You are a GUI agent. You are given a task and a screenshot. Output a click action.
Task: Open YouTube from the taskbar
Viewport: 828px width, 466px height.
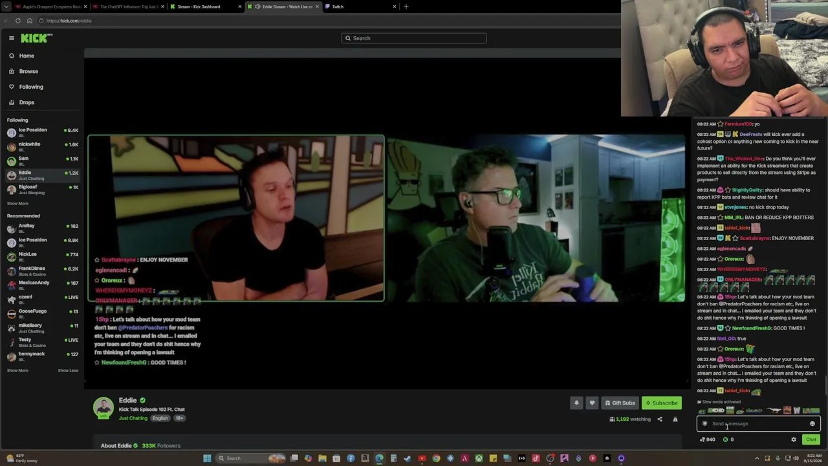tap(422, 458)
